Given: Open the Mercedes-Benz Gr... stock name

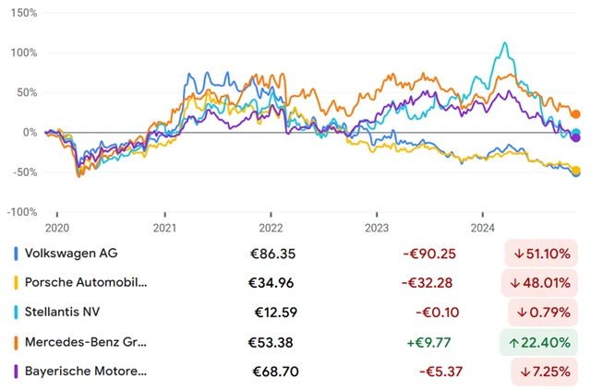Looking at the screenshot, I should pyautogui.click(x=85, y=342).
